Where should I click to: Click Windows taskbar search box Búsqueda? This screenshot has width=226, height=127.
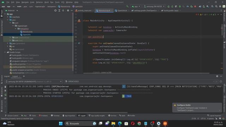point(81,123)
